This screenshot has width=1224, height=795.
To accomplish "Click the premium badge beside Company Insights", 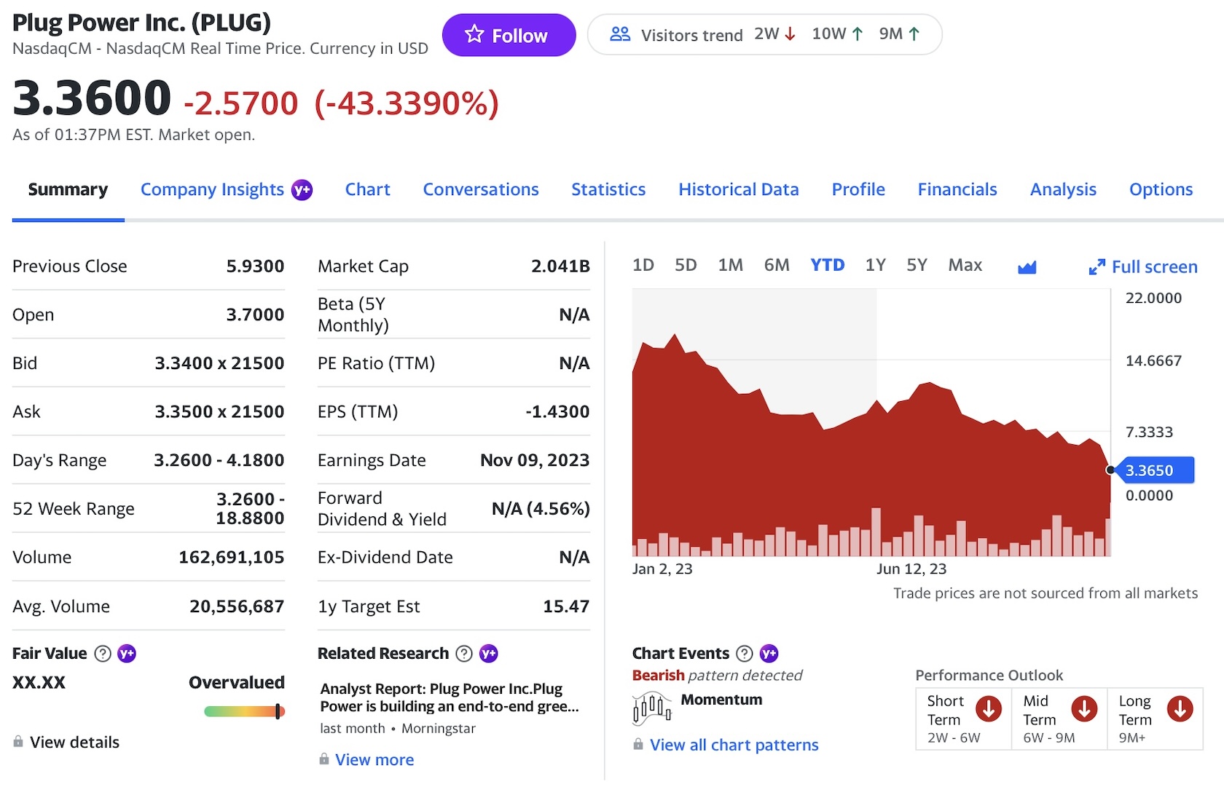I will tap(302, 190).
